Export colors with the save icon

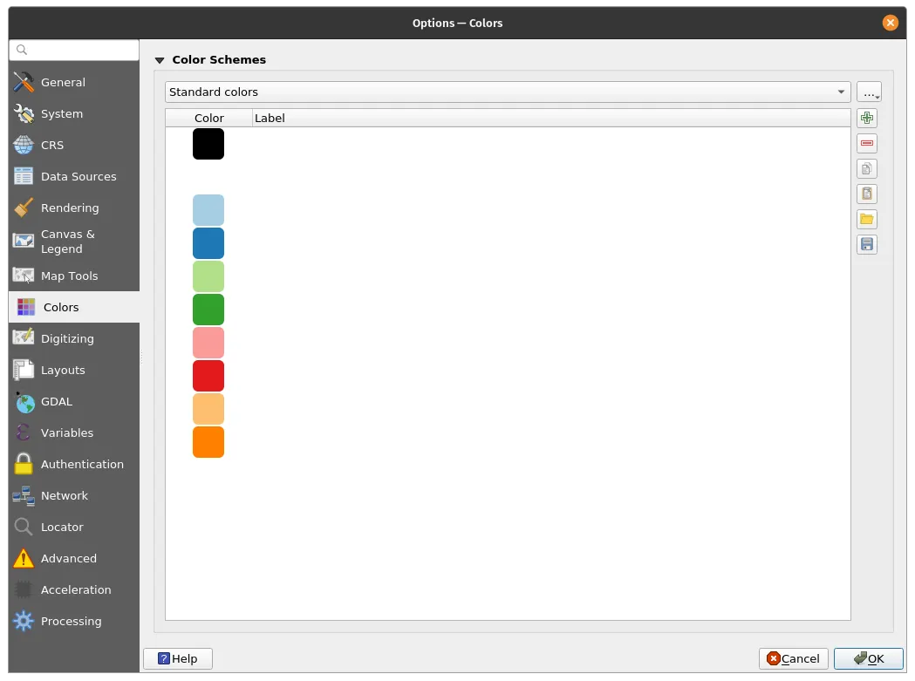click(x=866, y=244)
